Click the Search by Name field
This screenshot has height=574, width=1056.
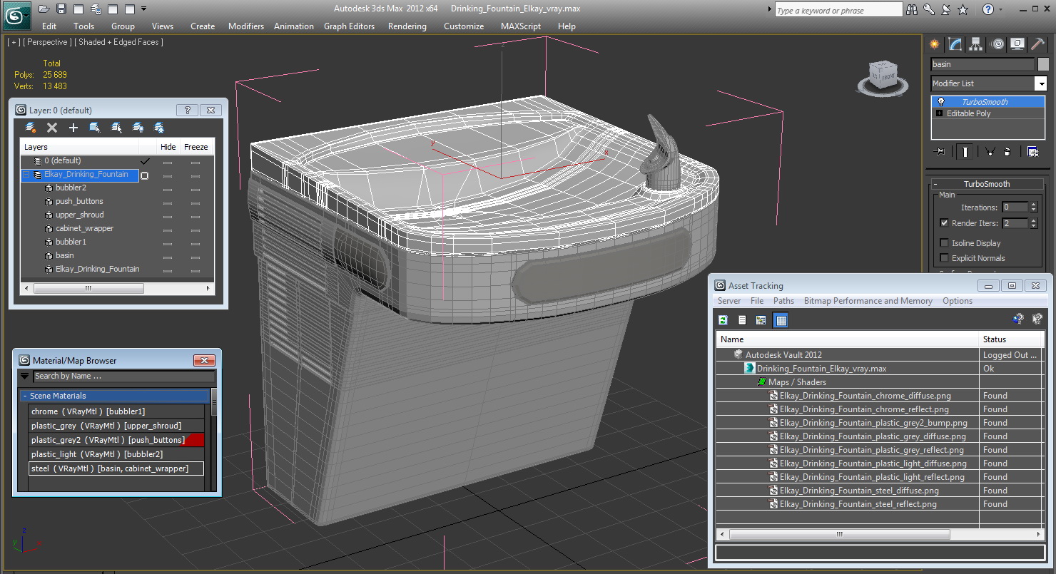tap(123, 376)
